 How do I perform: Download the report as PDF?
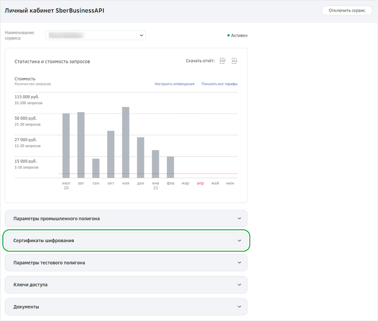pyautogui.click(x=222, y=61)
